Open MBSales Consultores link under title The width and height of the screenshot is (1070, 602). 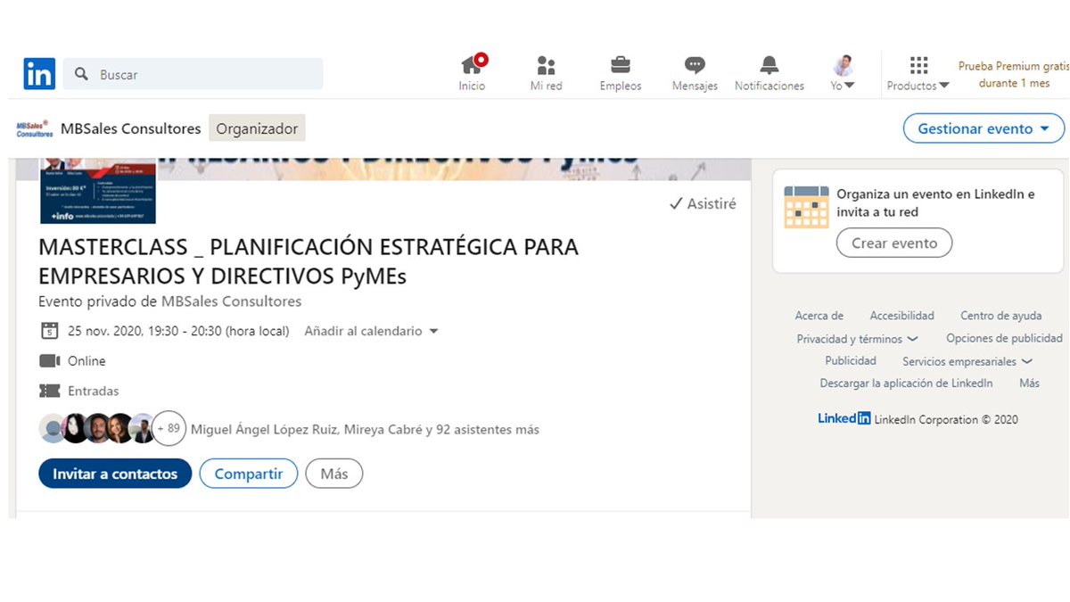(x=232, y=301)
